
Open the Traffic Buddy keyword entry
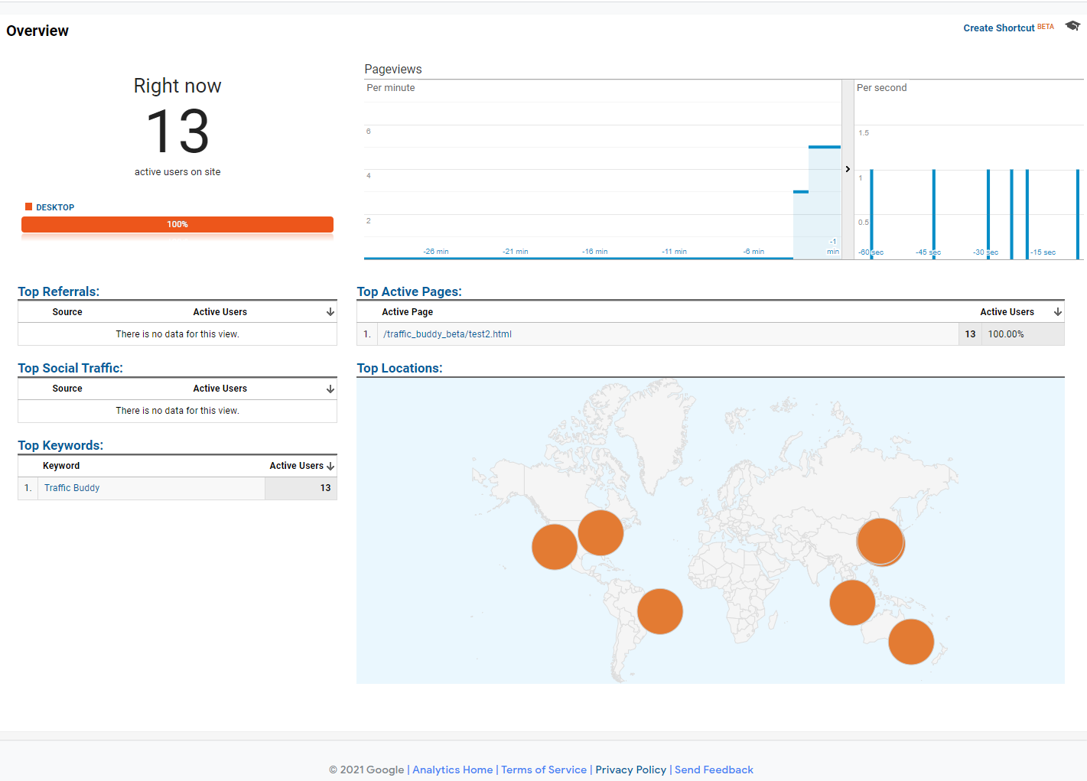pos(72,487)
